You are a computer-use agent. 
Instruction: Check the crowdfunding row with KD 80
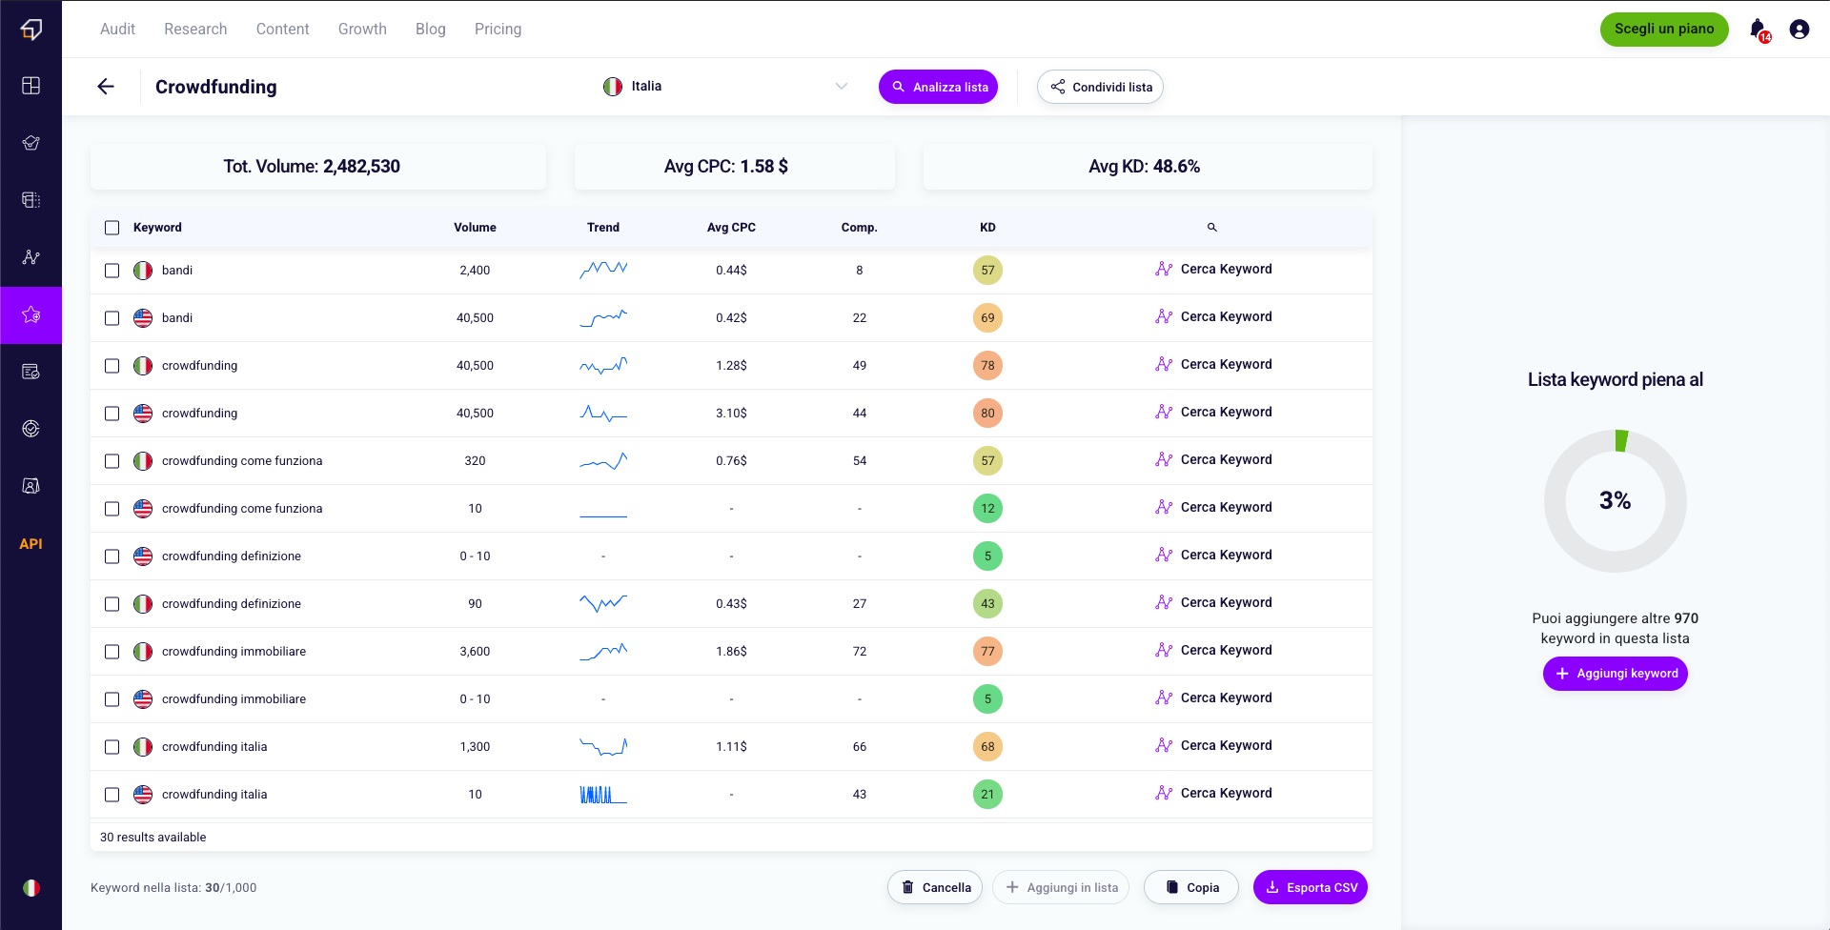coord(112,414)
